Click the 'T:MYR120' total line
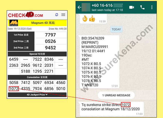The height and width of the screenshot is (118, 163). (x=90, y=85)
